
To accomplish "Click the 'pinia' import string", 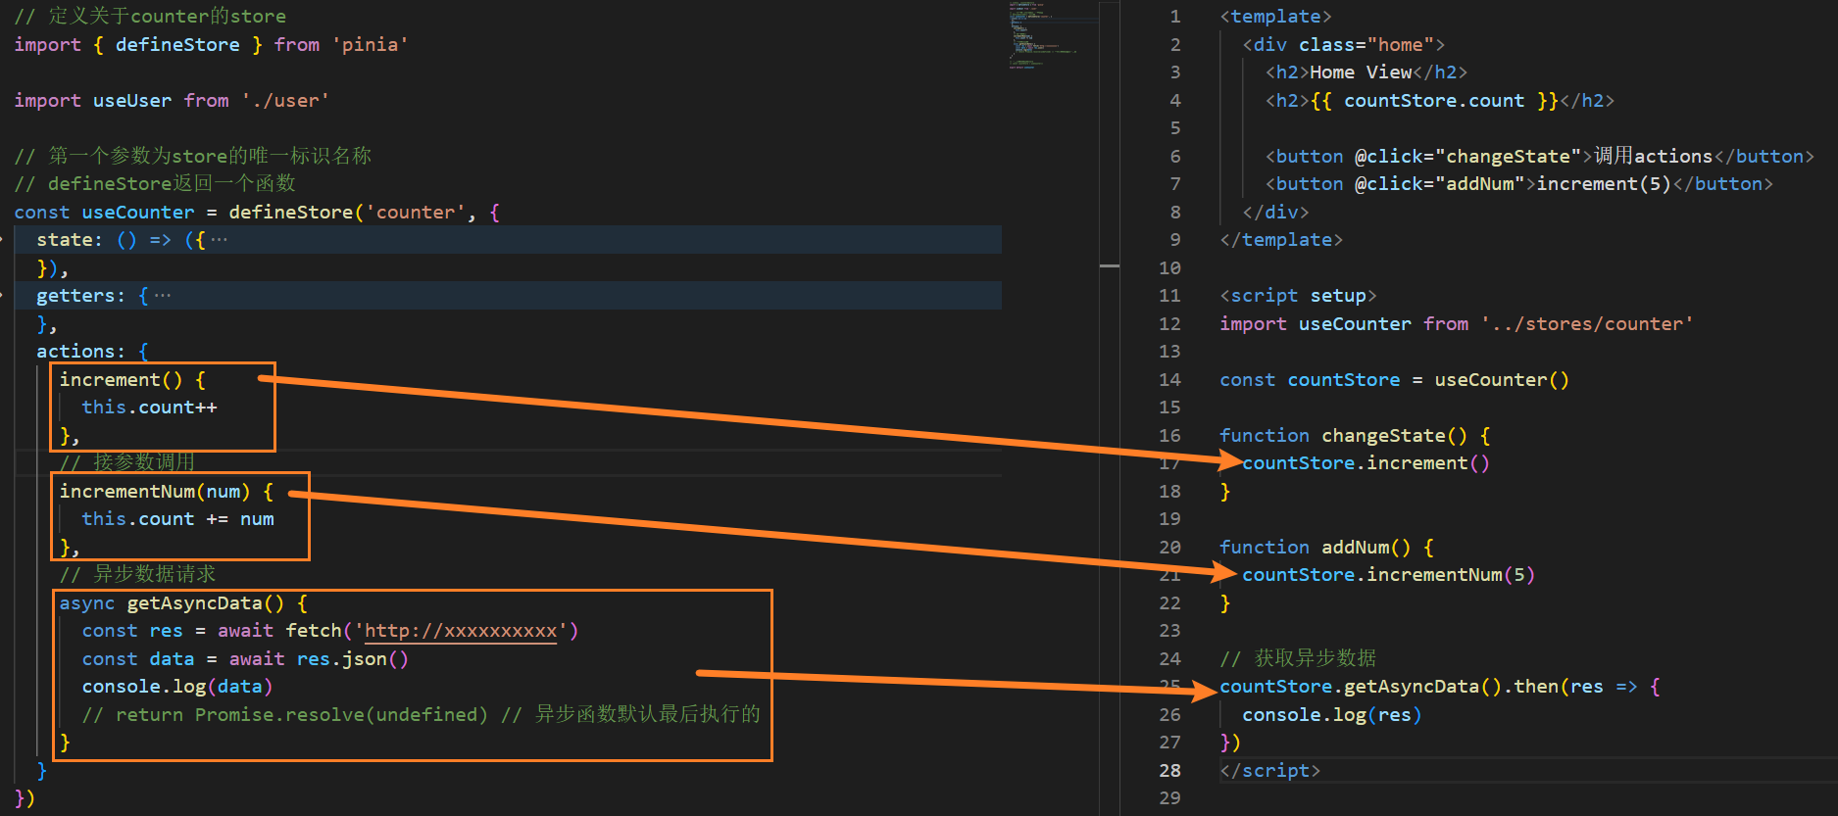I will point(370,45).
